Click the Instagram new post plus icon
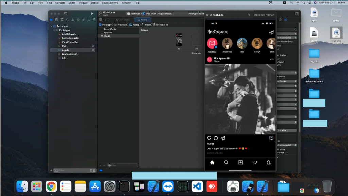The width and height of the screenshot is (348, 196). tap(240, 162)
